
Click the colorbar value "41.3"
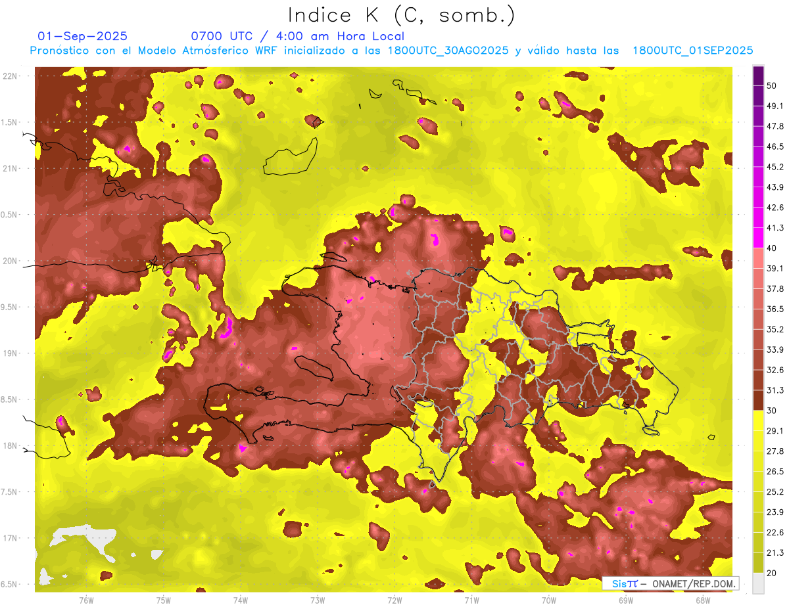[x=775, y=228]
